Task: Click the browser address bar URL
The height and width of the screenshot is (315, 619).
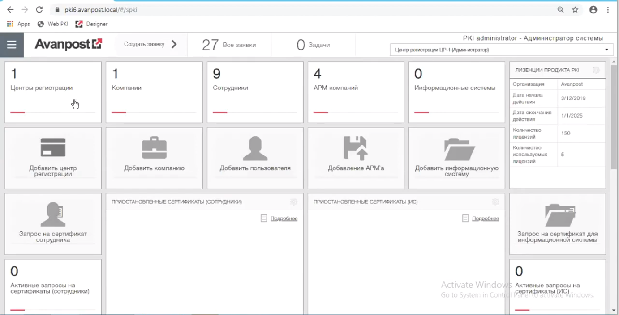Action: click(x=101, y=9)
